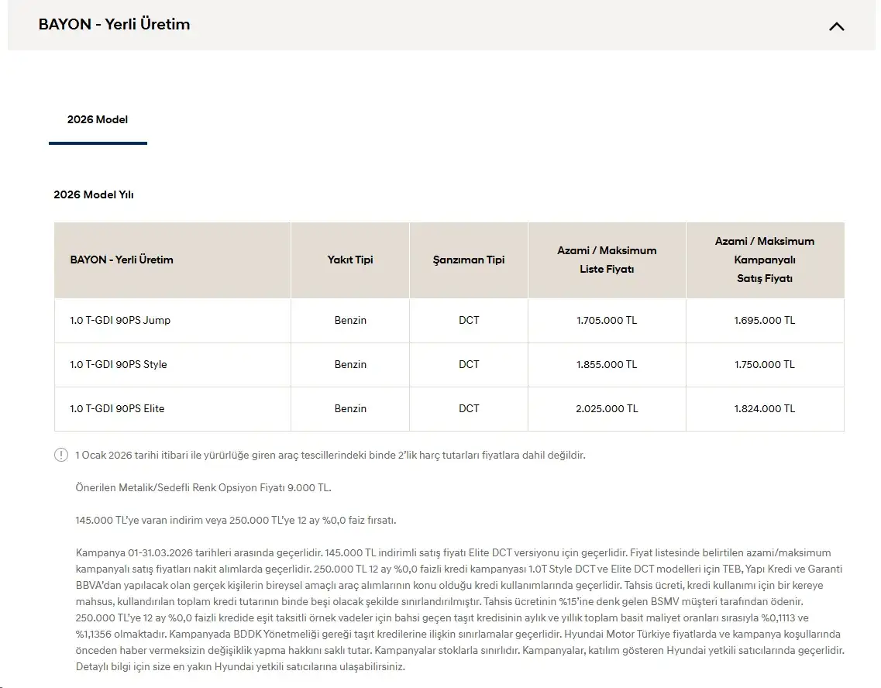
Task: Click the Kampanya 01-31.03.2026 terms paragraph
Action: (x=459, y=610)
